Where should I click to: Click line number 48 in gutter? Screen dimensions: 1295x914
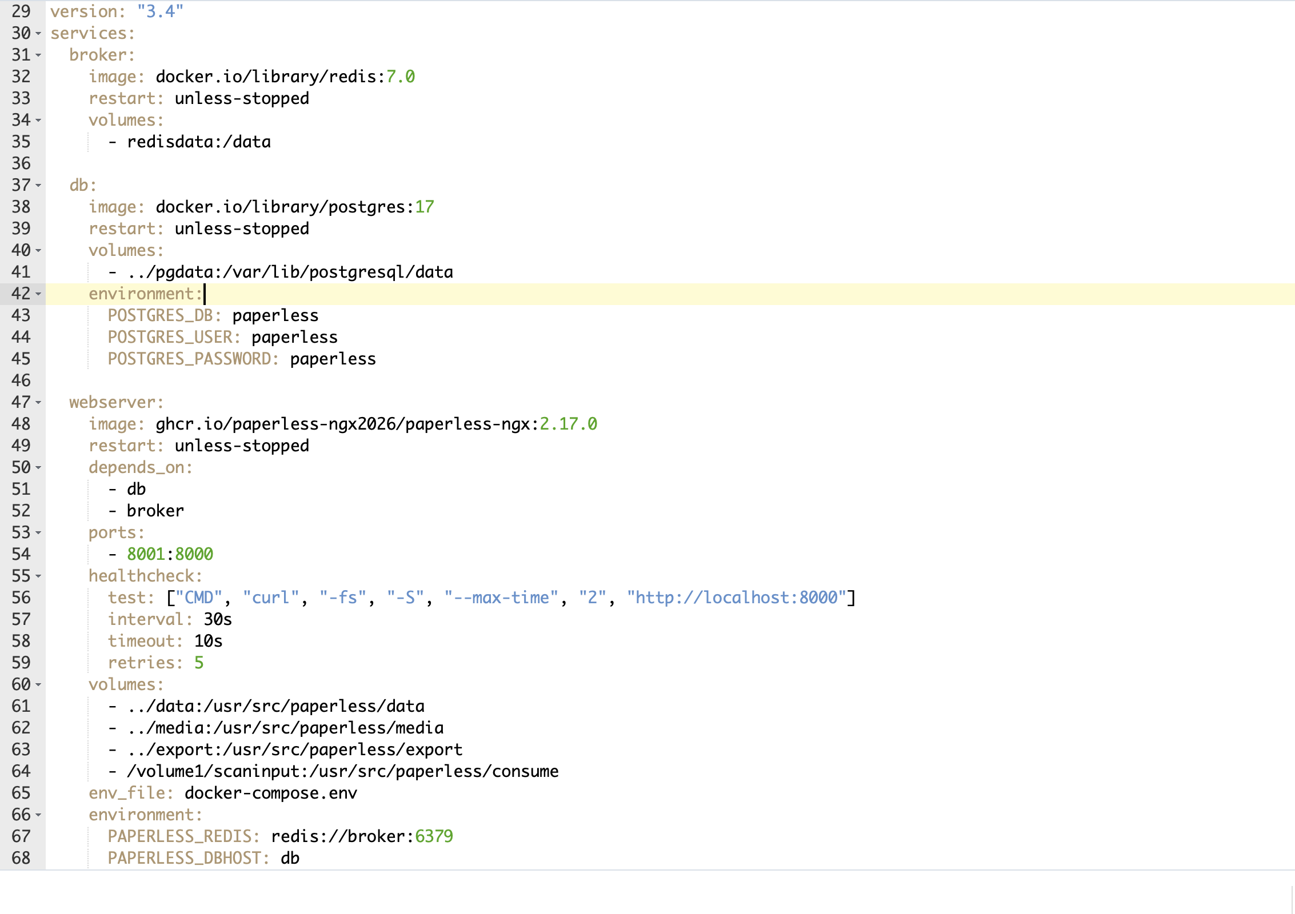click(21, 424)
